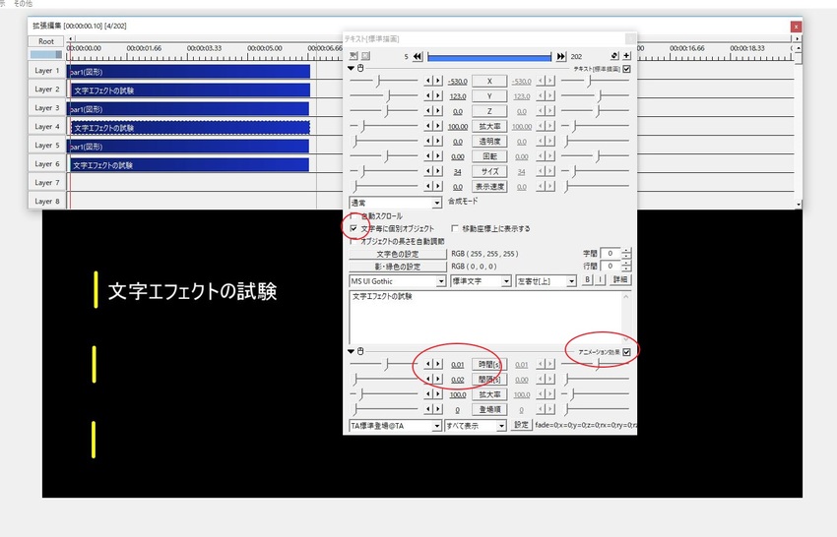The height and width of the screenshot is (537, 837).
Task: Increase Y value with right arrow
Action: pyautogui.click(x=438, y=96)
